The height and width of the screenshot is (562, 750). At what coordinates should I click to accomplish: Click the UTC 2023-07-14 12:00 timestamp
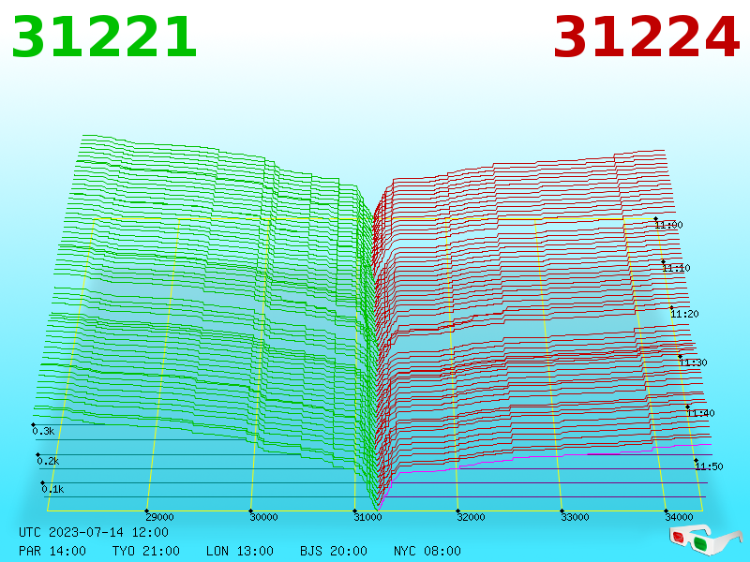point(94,532)
